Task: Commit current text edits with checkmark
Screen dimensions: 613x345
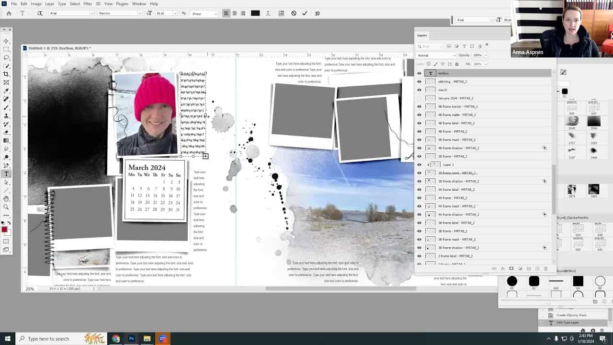Action: 305,13
